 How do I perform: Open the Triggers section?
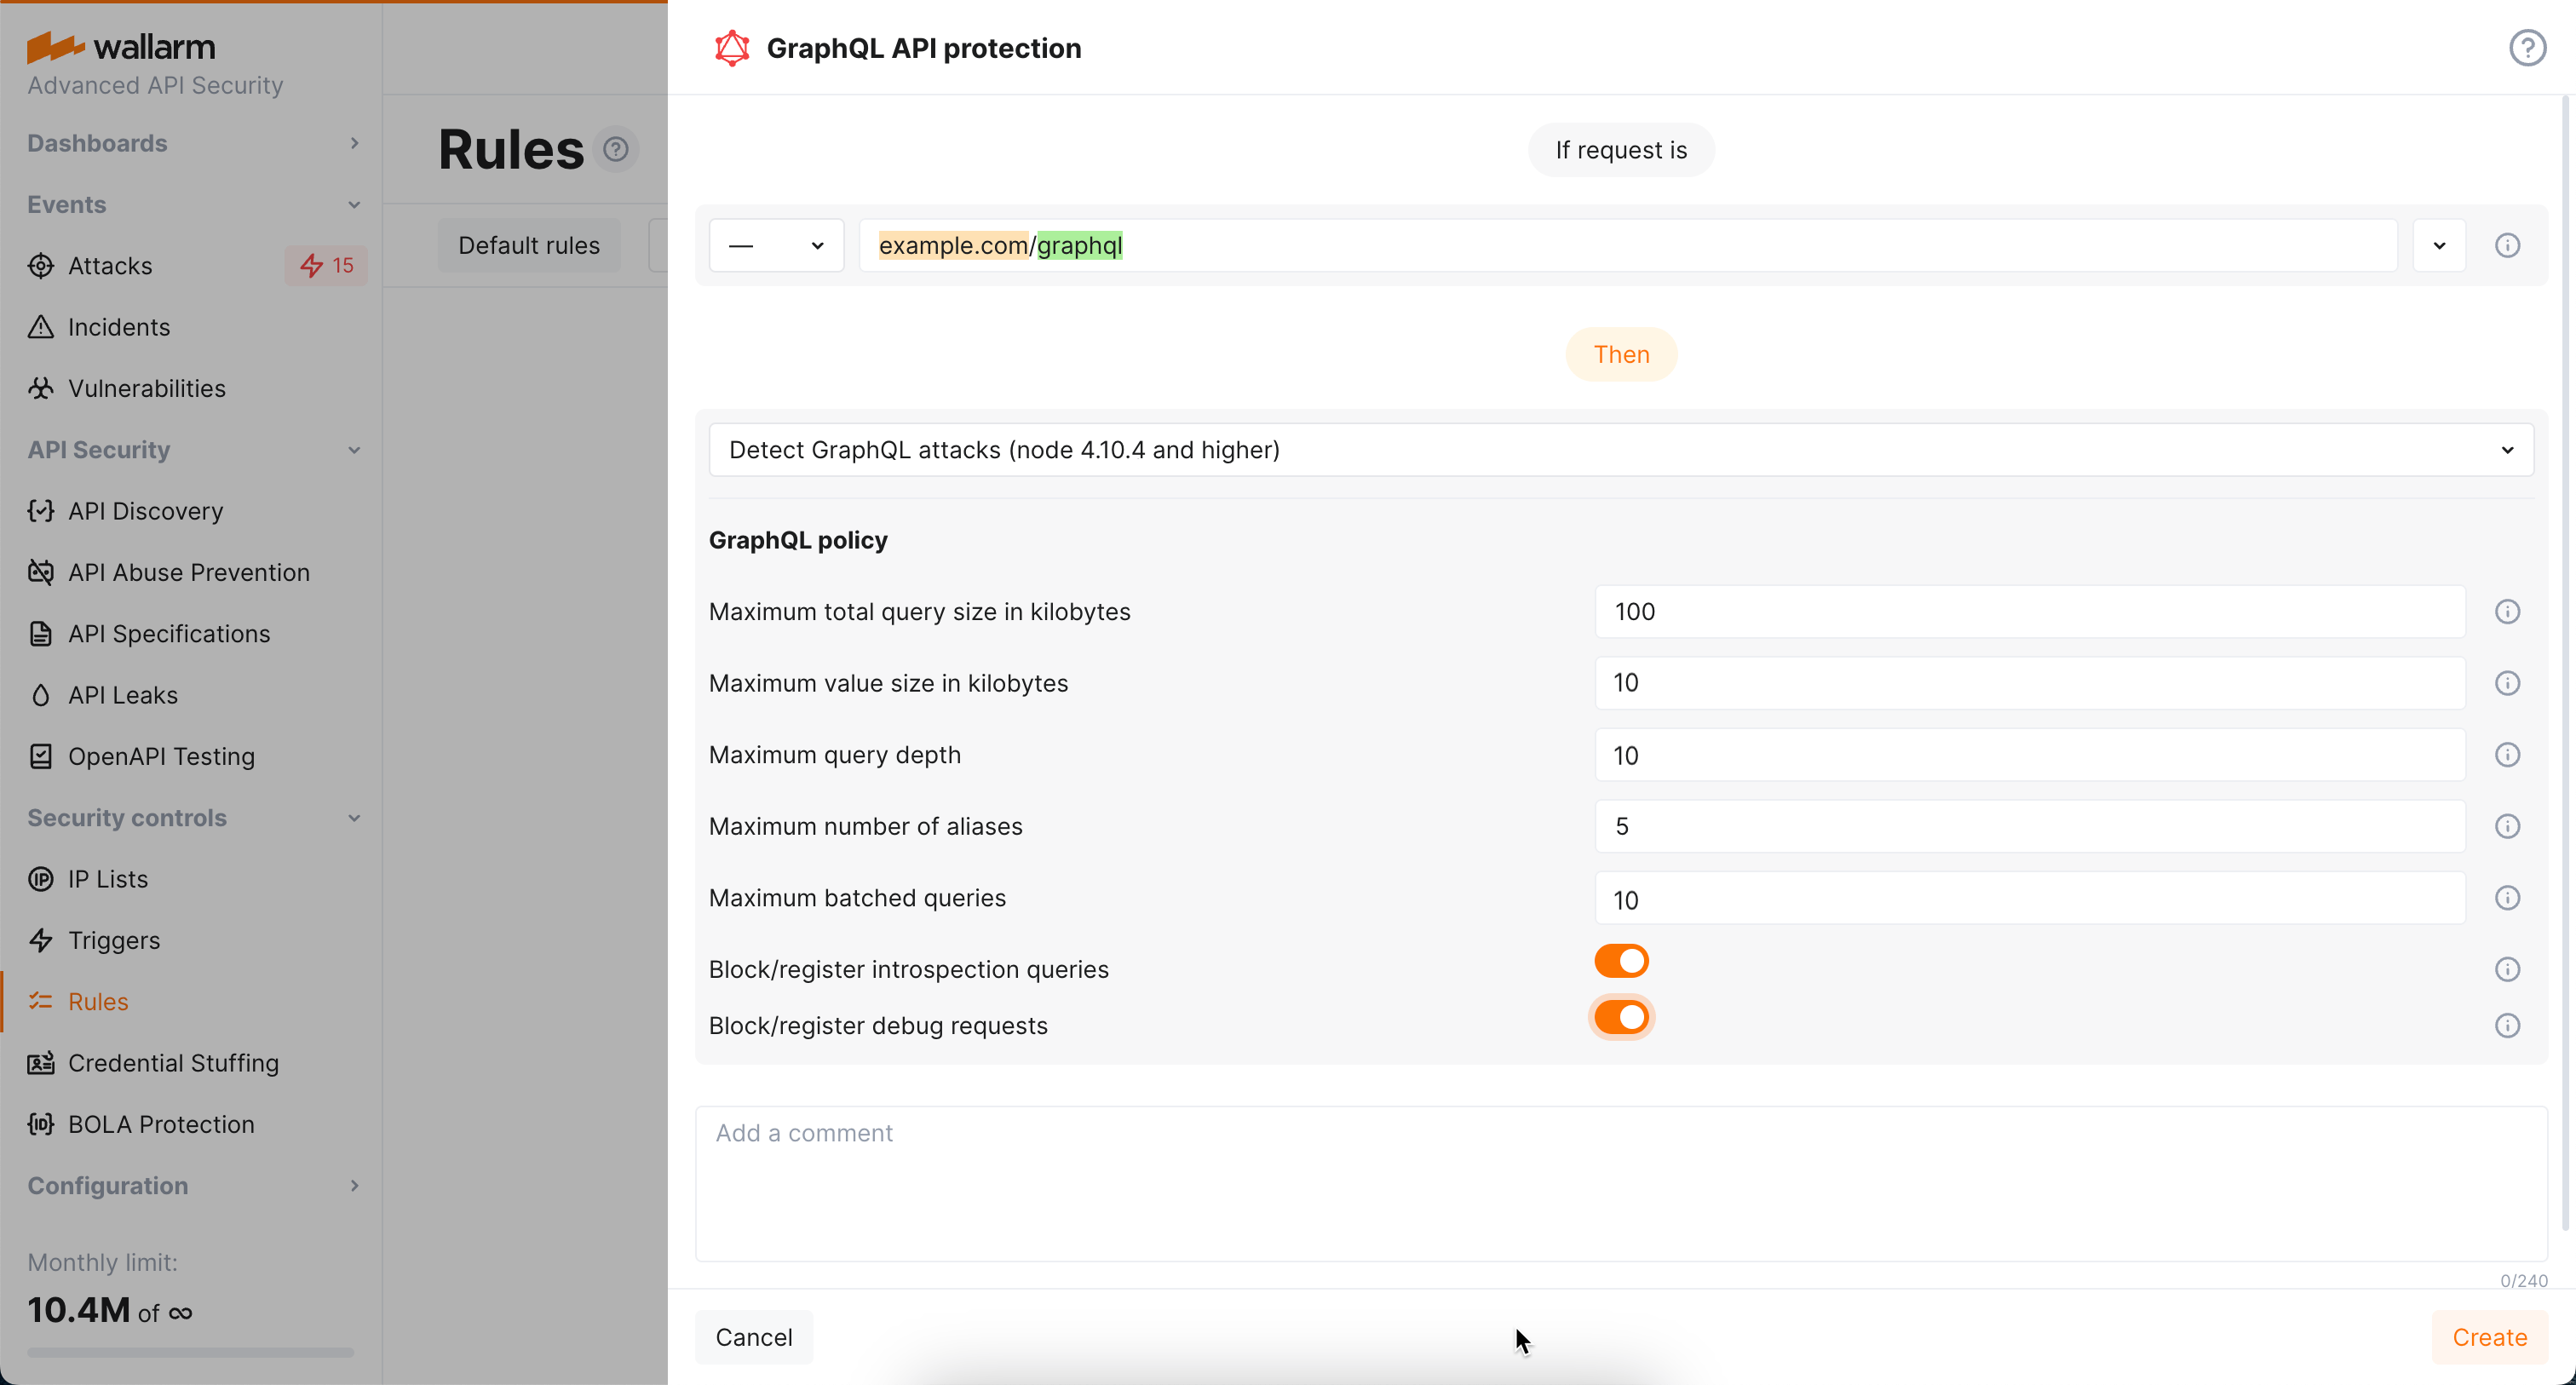[x=113, y=940]
